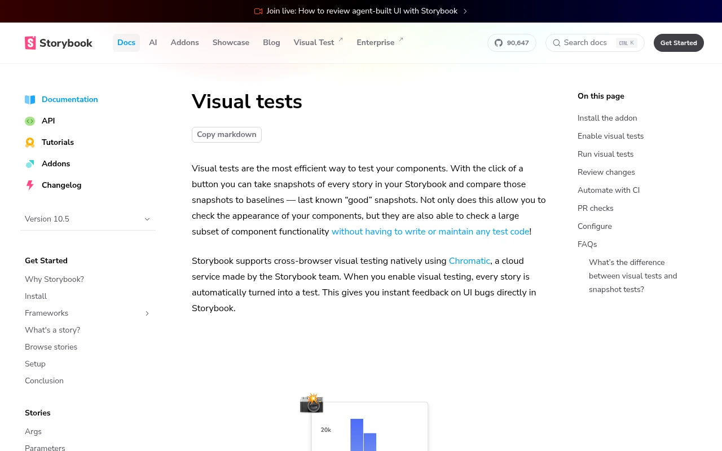722x451 pixels.
Task: Jump to 'difference between visual tests and snapshot tests' FAQ
Action: point(633,276)
